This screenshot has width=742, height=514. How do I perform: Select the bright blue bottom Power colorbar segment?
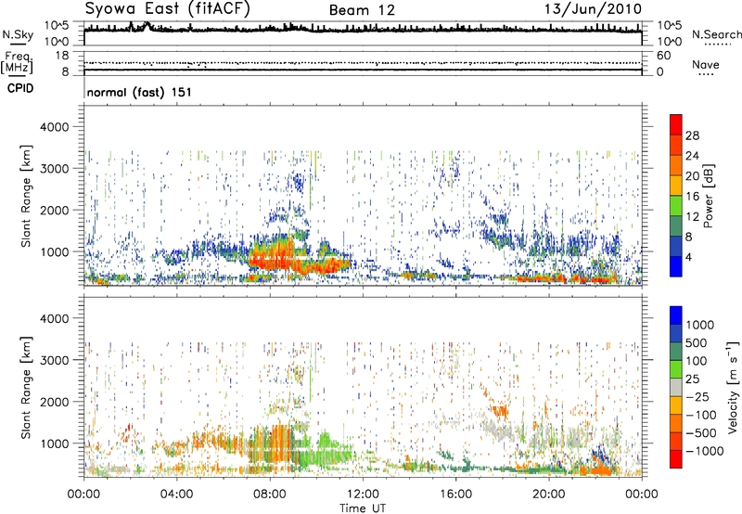pyautogui.click(x=676, y=267)
